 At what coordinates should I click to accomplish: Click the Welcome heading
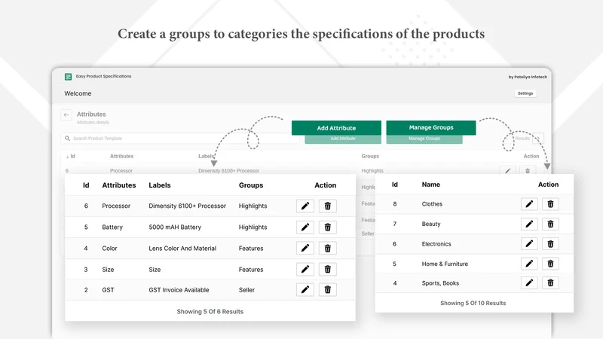pyautogui.click(x=78, y=93)
